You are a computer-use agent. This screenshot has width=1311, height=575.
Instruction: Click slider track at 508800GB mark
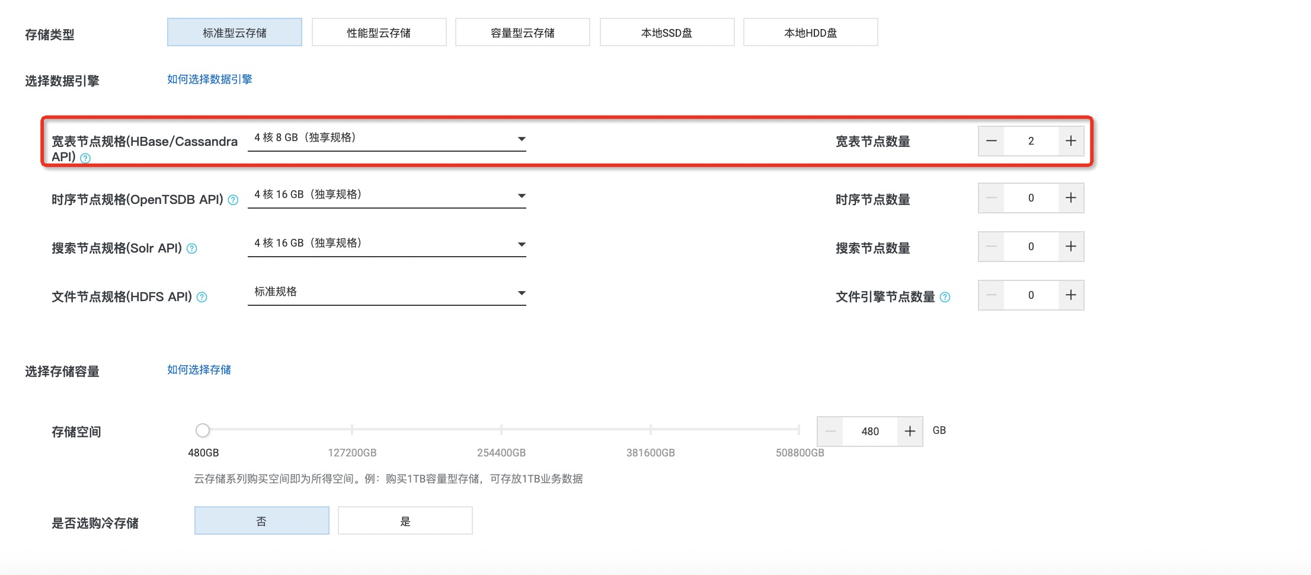tap(799, 429)
